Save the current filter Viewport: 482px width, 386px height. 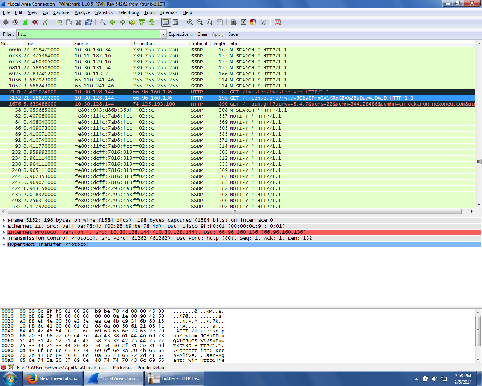point(233,34)
